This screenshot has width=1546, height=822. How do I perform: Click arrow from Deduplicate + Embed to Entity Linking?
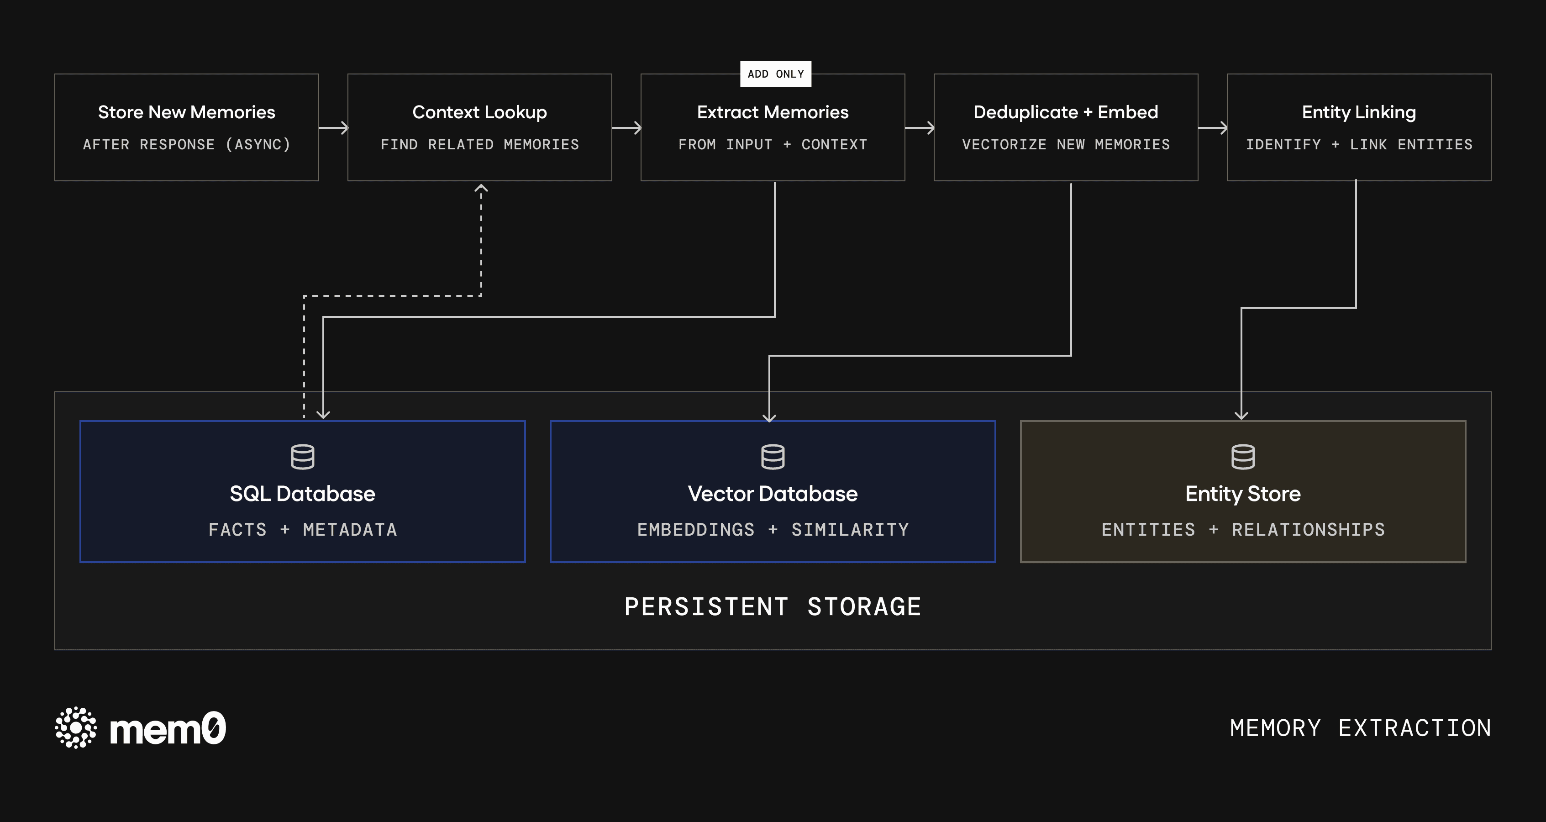coord(1212,127)
